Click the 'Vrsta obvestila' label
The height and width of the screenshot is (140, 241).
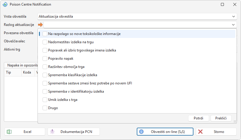pos(15,16)
